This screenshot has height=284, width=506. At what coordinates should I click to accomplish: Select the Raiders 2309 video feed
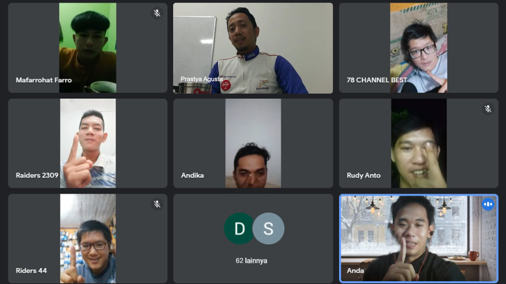[x=88, y=143]
